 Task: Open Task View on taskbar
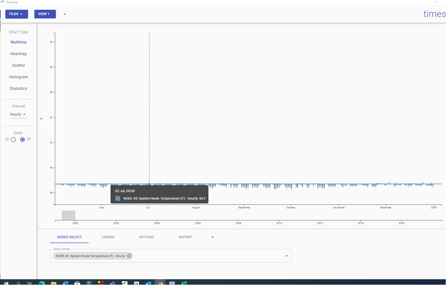click(x=30, y=283)
